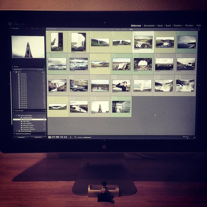
Task: Select the woman portrait thumbnail in grid
Action: click(x=121, y=86)
